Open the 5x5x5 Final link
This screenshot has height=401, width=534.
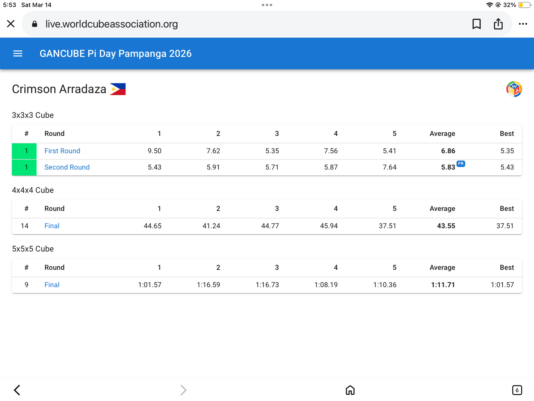[x=52, y=285]
